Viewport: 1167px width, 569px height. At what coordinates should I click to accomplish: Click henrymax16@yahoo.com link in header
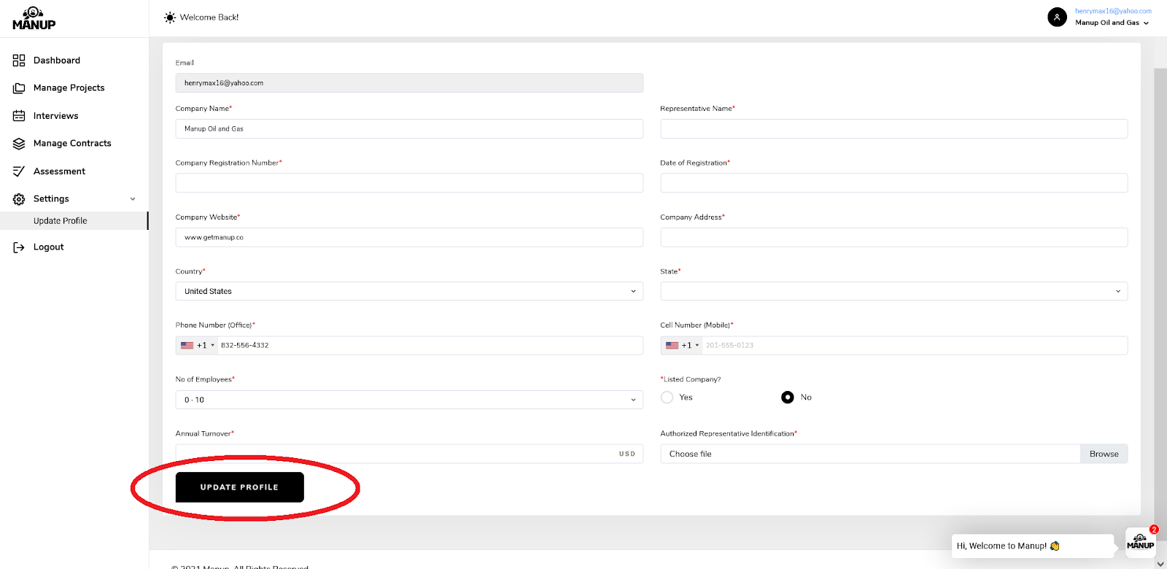click(1113, 11)
